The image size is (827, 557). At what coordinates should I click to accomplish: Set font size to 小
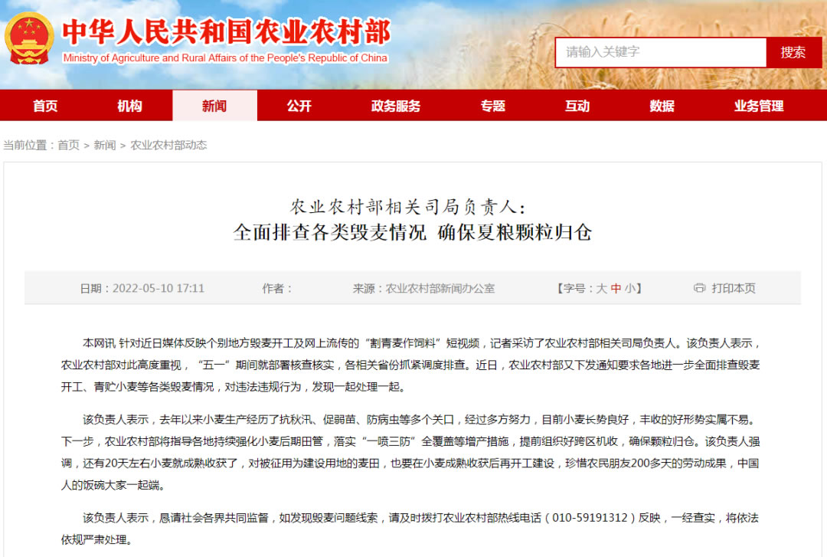(x=629, y=288)
